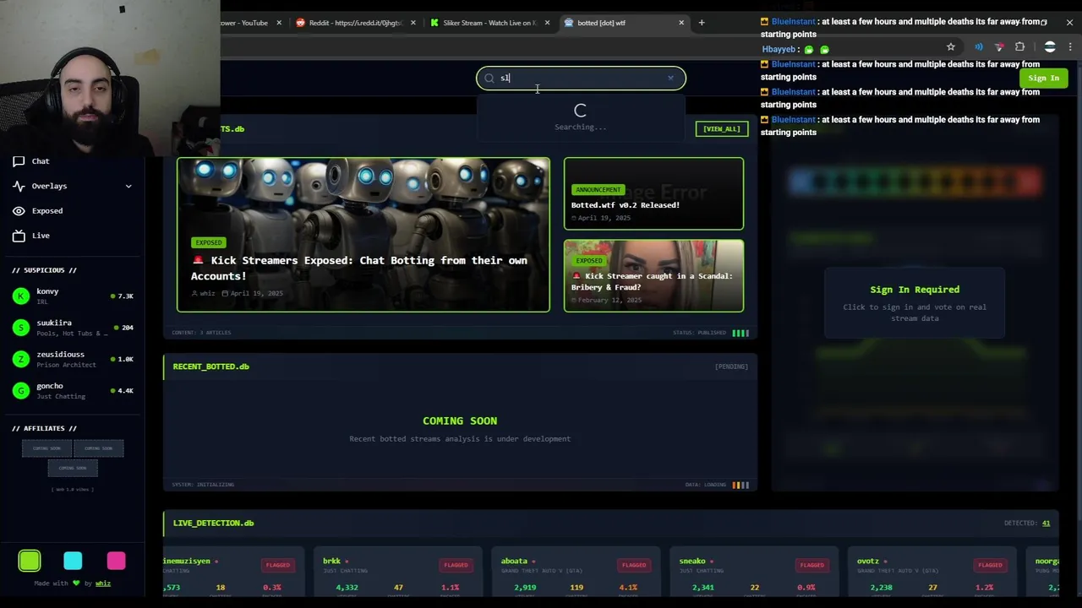Viewport: 1082px width, 608px height.
Task: Close the Reddit tab
Action: (x=413, y=23)
